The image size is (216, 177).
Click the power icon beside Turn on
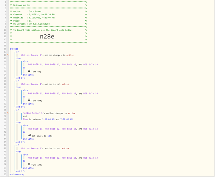pos(29,71)
